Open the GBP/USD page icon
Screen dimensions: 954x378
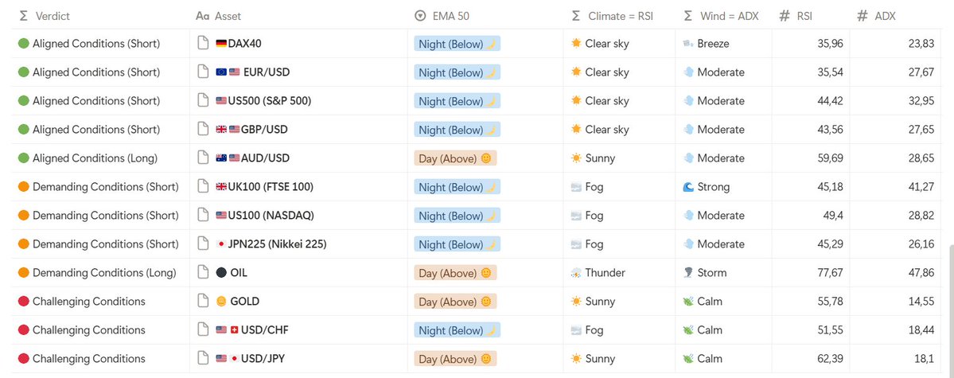pos(203,129)
